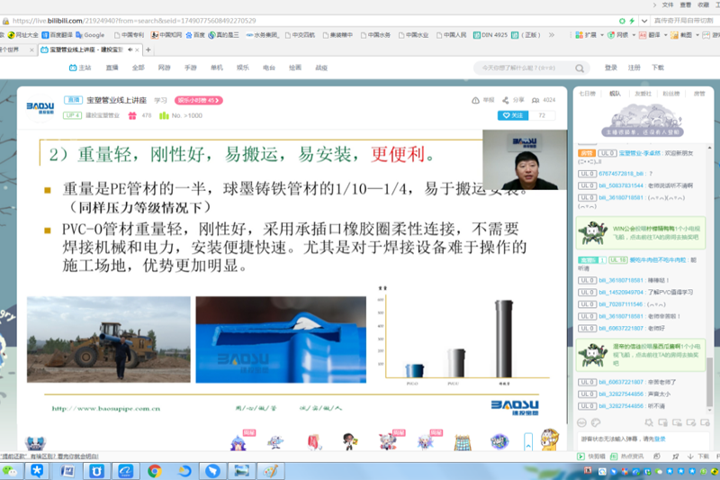The width and height of the screenshot is (720, 480).
Task: Switch to the 七日榜 tab
Action: tap(587, 94)
